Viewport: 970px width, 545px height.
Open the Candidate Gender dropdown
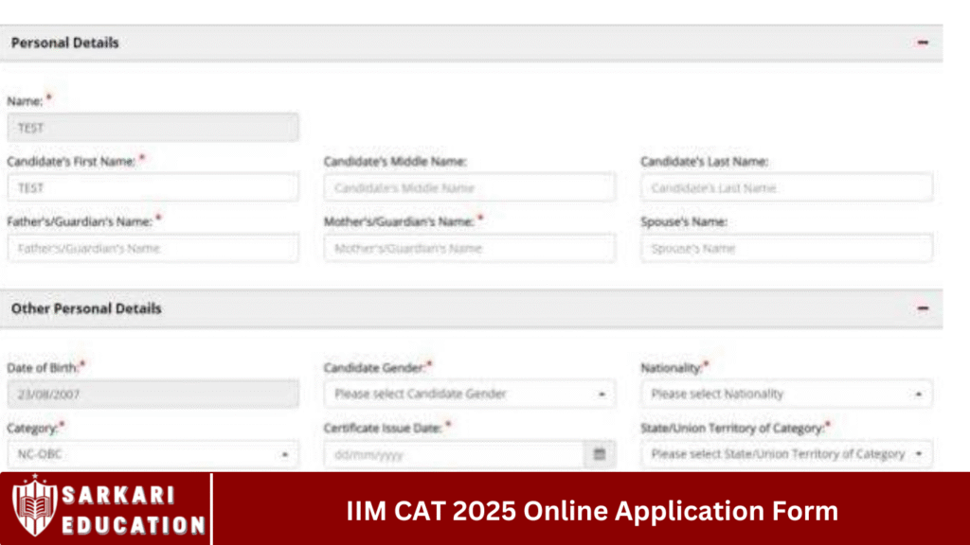point(469,394)
